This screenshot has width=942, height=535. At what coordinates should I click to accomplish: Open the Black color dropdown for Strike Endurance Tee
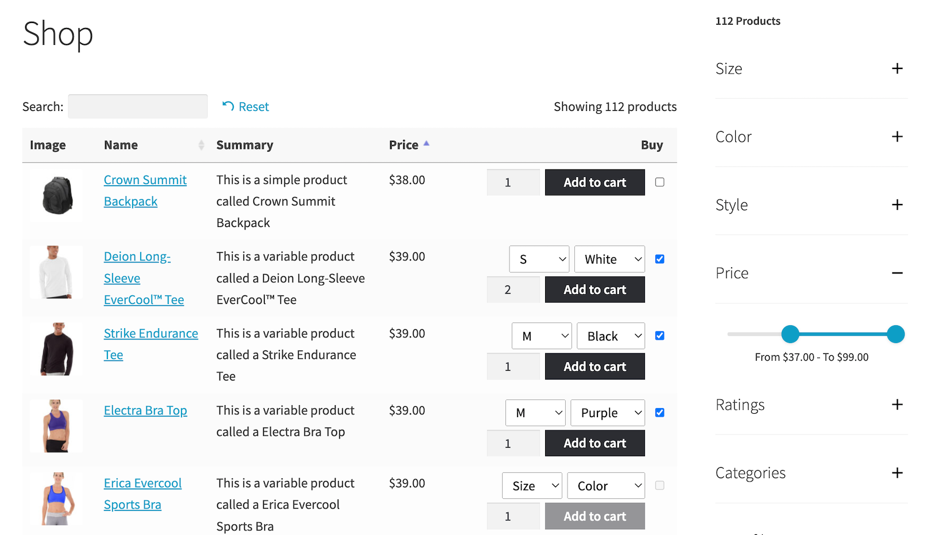click(x=611, y=336)
